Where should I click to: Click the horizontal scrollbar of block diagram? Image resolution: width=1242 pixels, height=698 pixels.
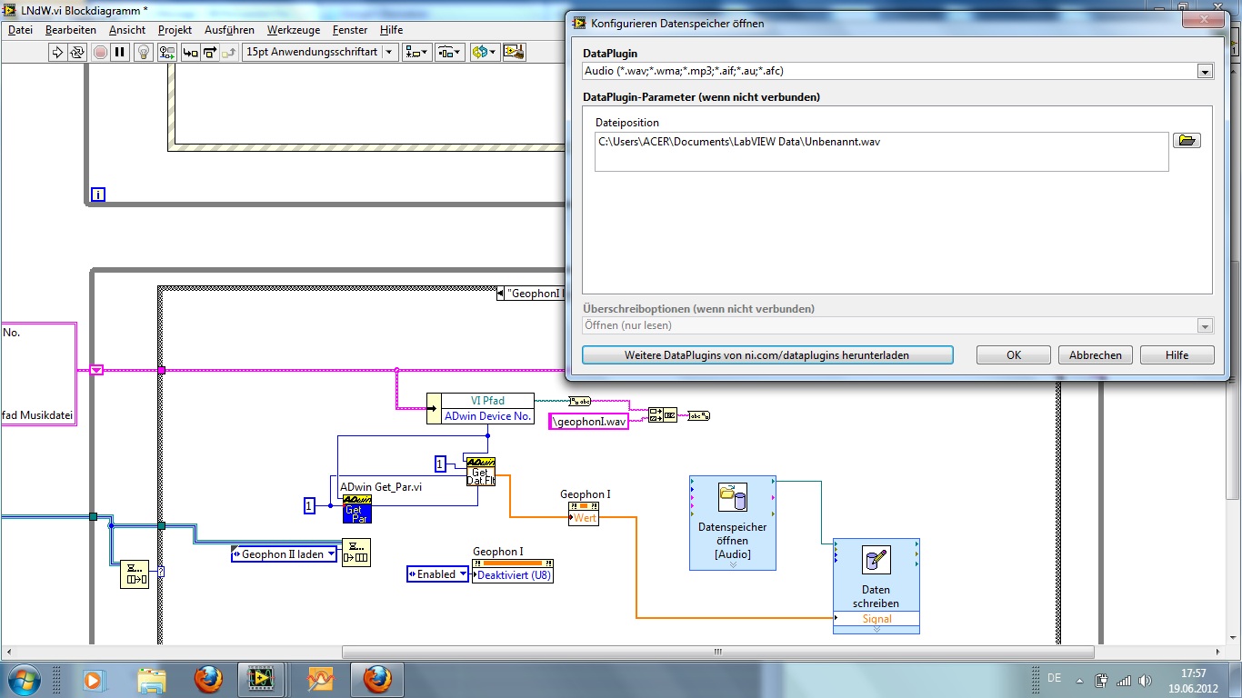716,652
